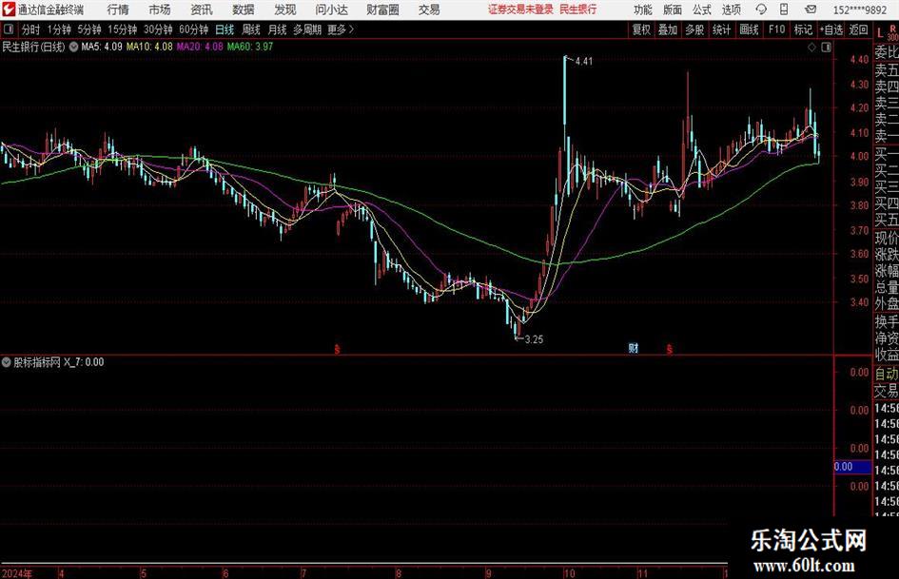
Task: Switch to the 30分钟 period tab
Action: point(158,29)
